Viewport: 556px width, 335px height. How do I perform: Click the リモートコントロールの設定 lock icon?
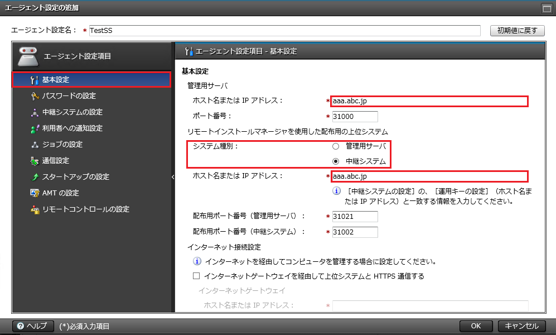point(35,209)
